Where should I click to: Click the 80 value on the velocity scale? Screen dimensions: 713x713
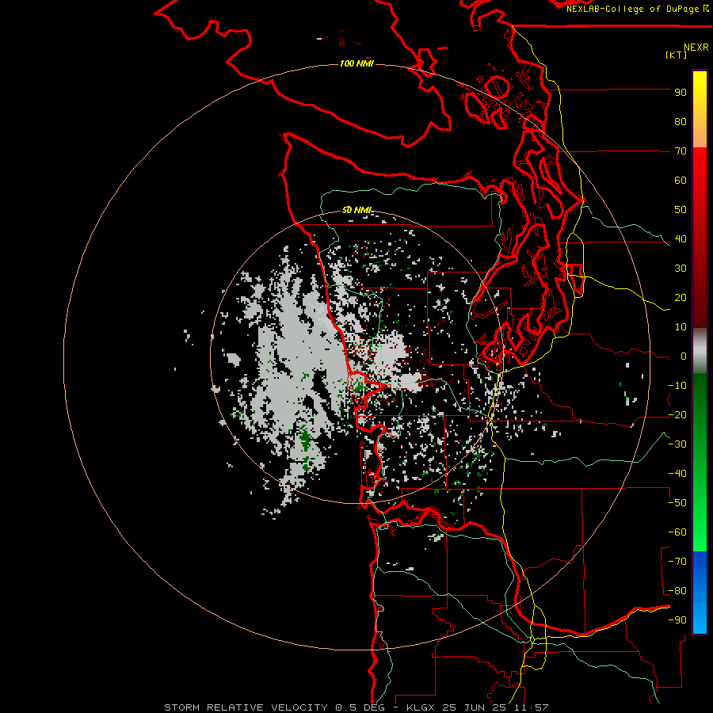(x=681, y=121)
